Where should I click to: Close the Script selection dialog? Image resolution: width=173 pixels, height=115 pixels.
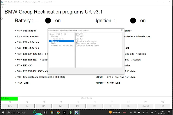122,30
